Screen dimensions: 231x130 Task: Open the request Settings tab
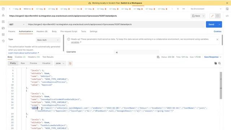[x=93, y=31]
